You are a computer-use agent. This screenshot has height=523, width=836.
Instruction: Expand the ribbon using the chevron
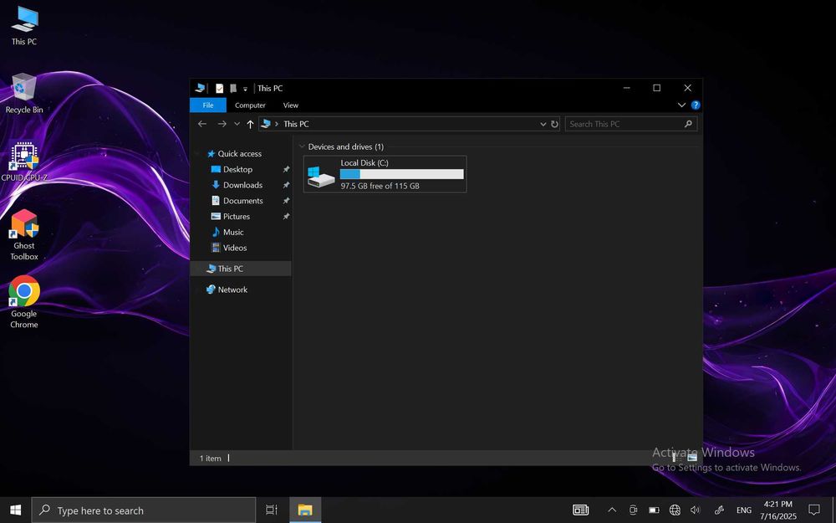coord(681,105)
